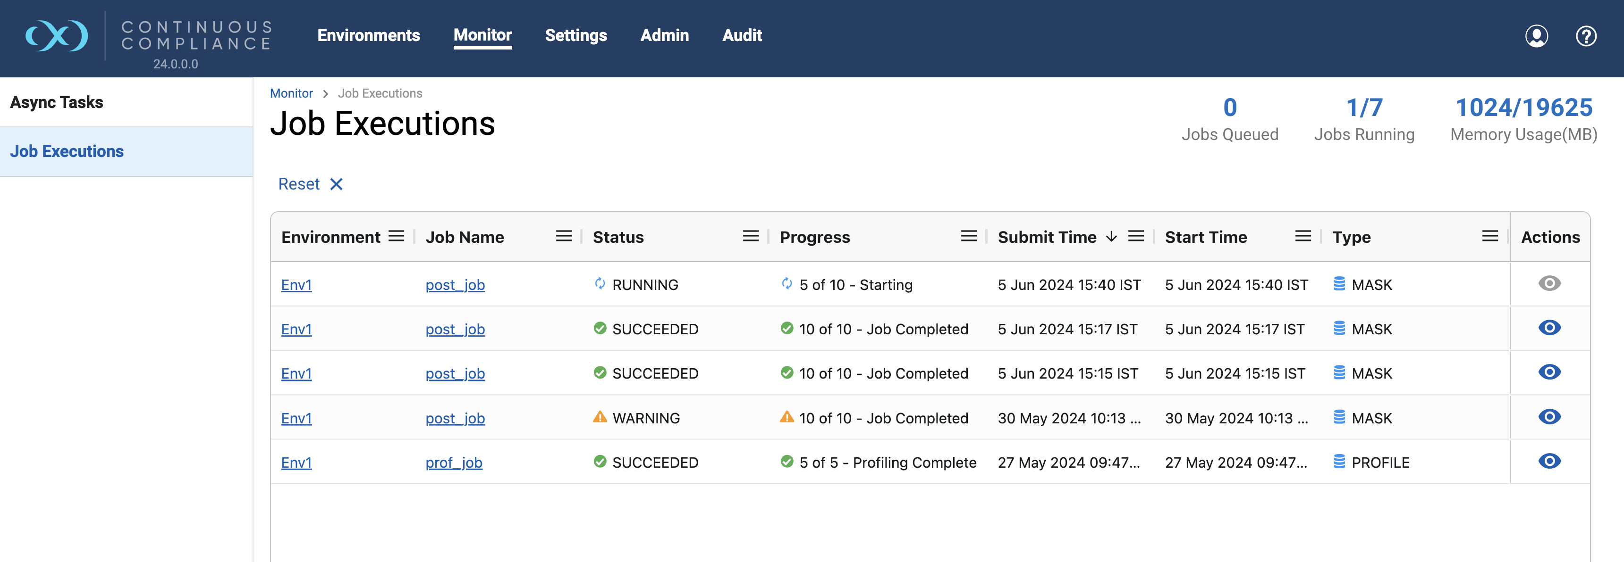Image resolution: width=1624 pixels, height=562 pixels.
Task: Click the X icon beside Reset
Action: (x=337, y=184)
